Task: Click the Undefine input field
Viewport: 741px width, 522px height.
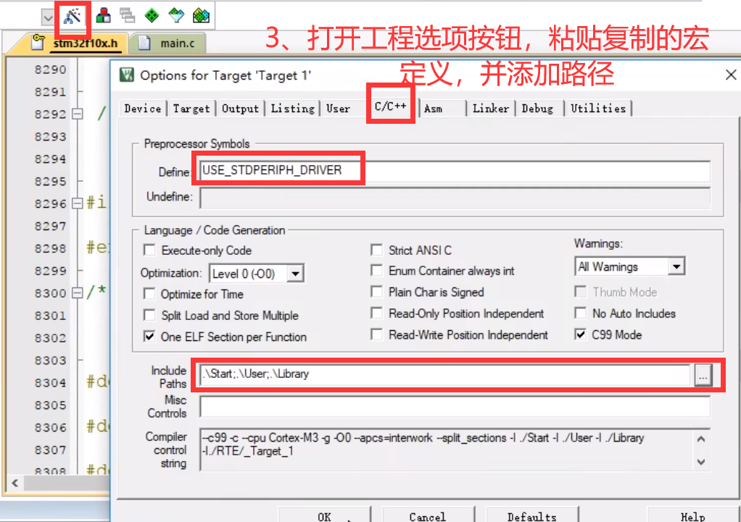Action: pyautogui.click(x=455, y=197)
